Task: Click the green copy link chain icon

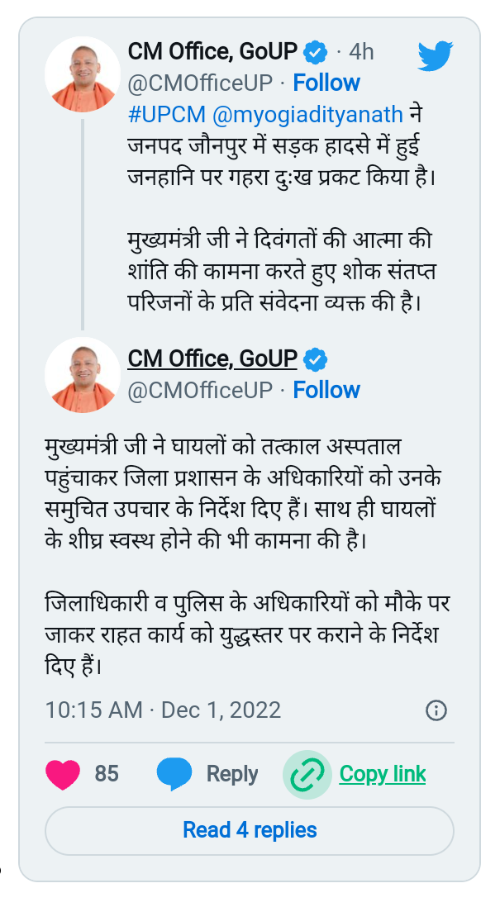Action: pos(307,775)
